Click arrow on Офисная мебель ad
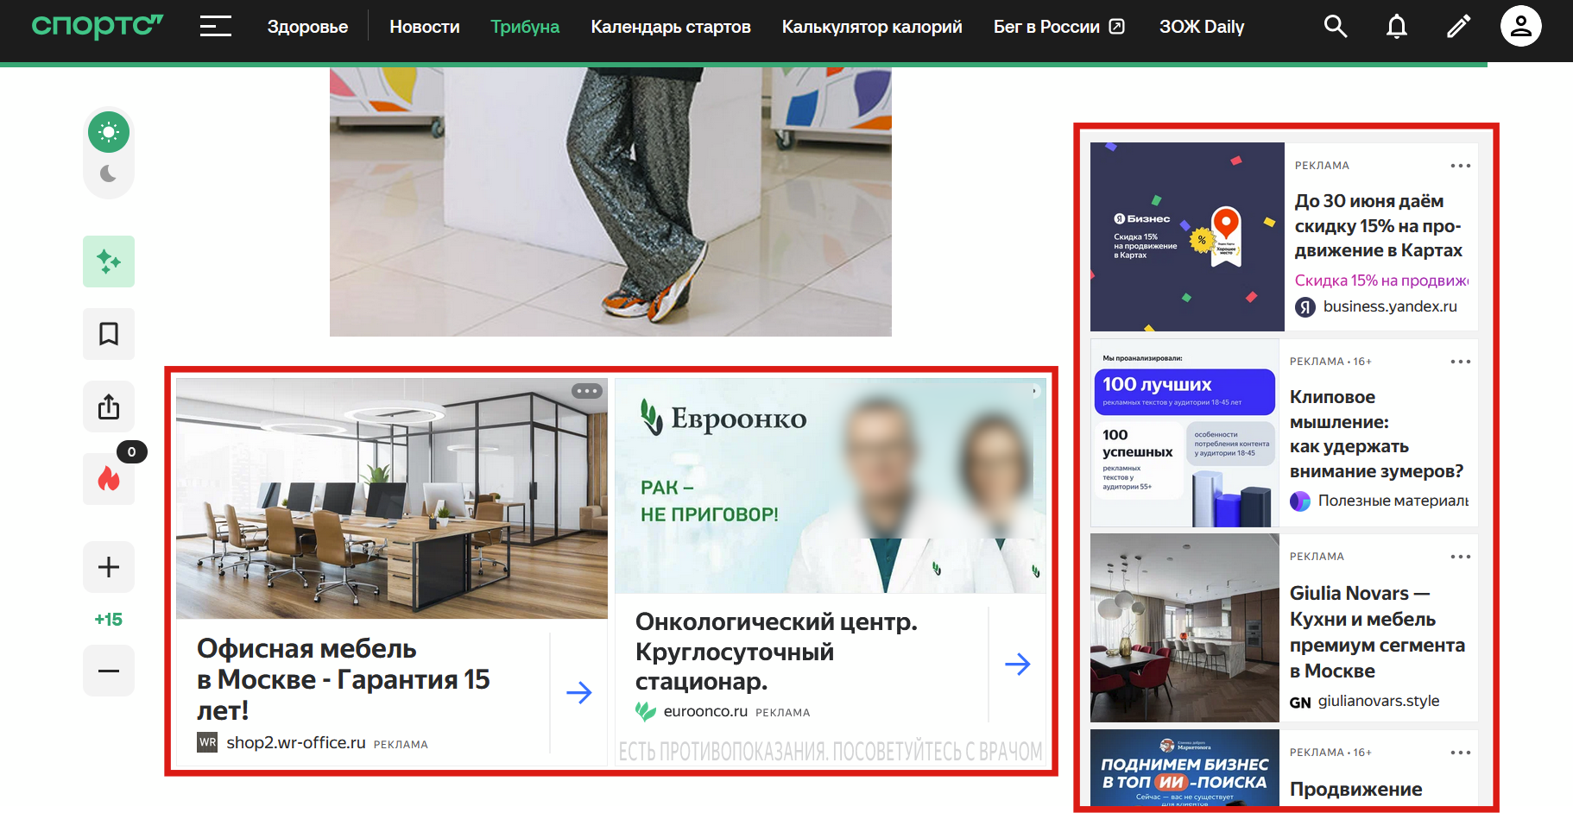This screenshot has height=813, width=1573. (579, 692)
